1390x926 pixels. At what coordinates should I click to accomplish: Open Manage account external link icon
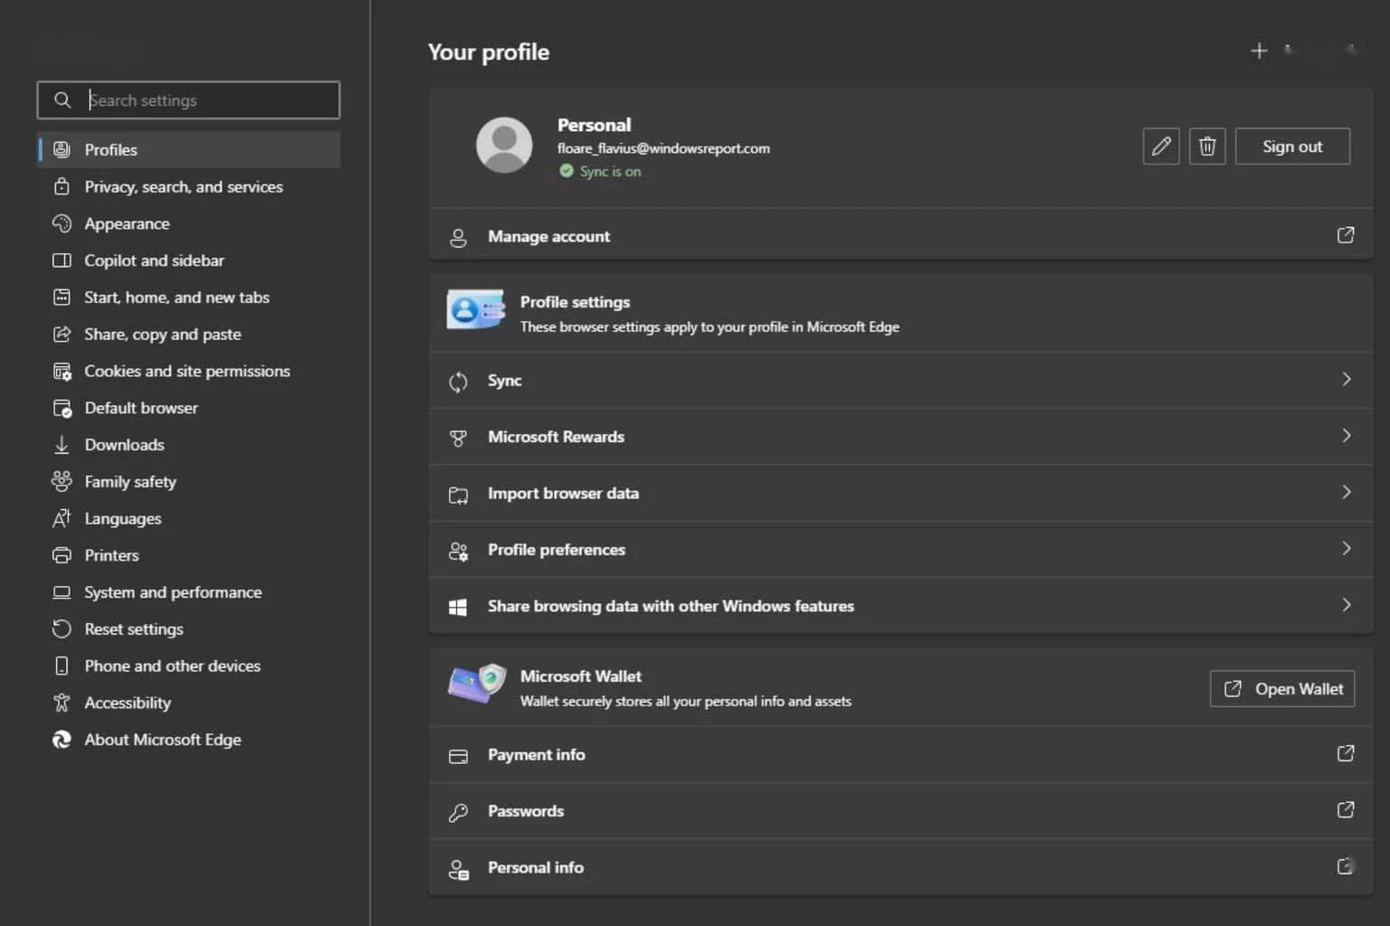tap(1346, 235)
